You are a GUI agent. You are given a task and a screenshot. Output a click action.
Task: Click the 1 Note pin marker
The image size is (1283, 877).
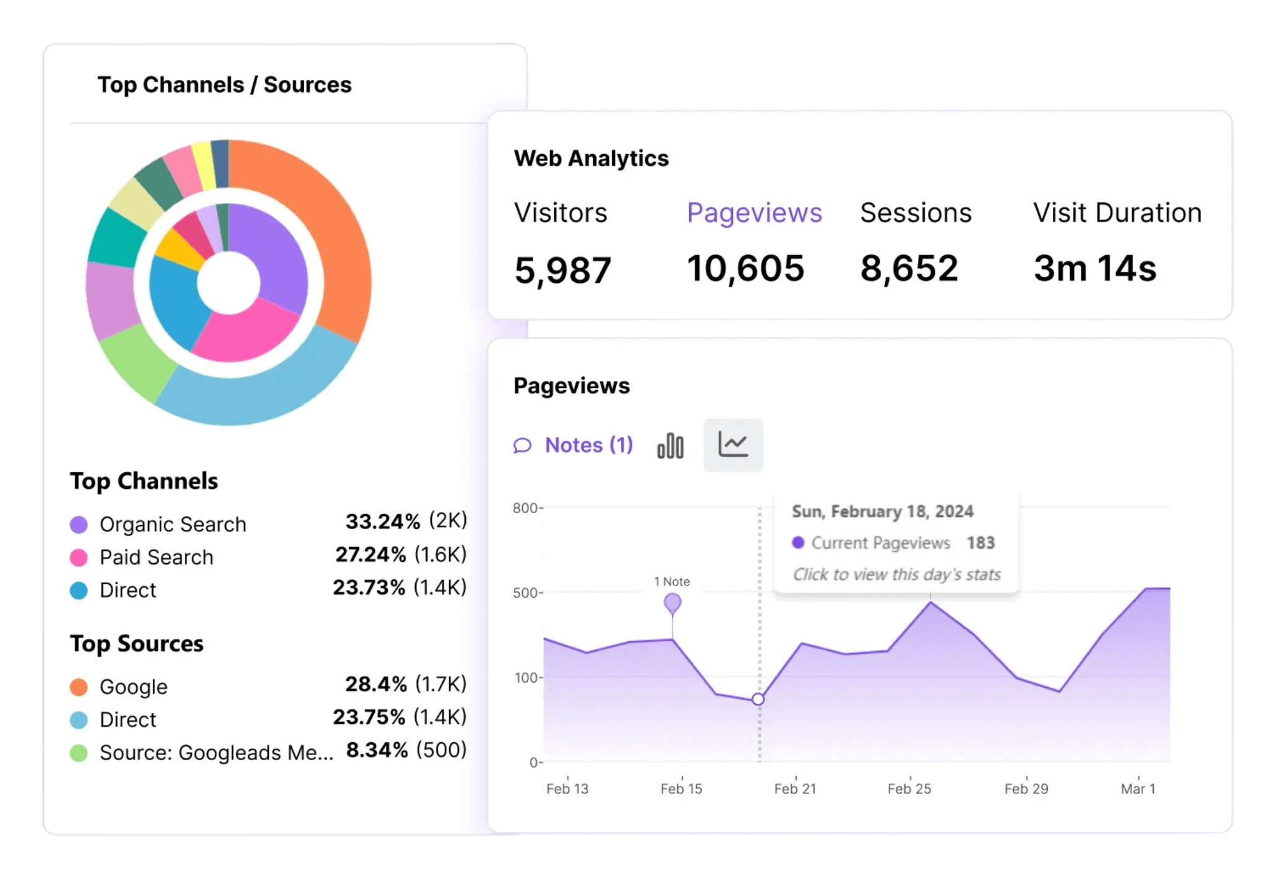click(672, 602)
